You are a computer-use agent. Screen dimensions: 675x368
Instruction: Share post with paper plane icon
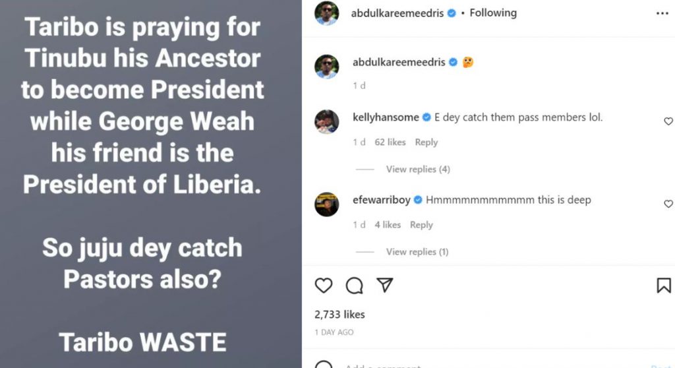pyautogui.click(x=385, y=285)
